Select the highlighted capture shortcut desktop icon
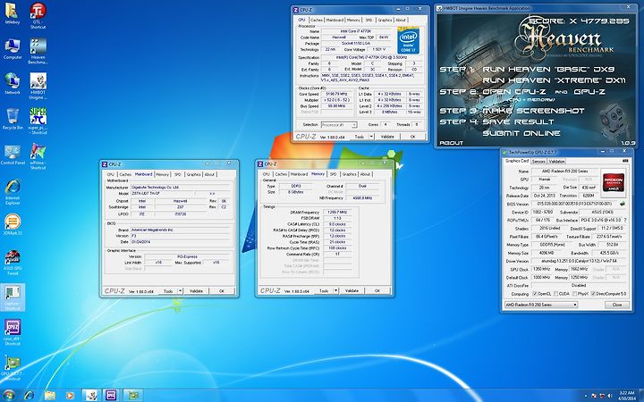The image size is (644, 402). (13, 297)
